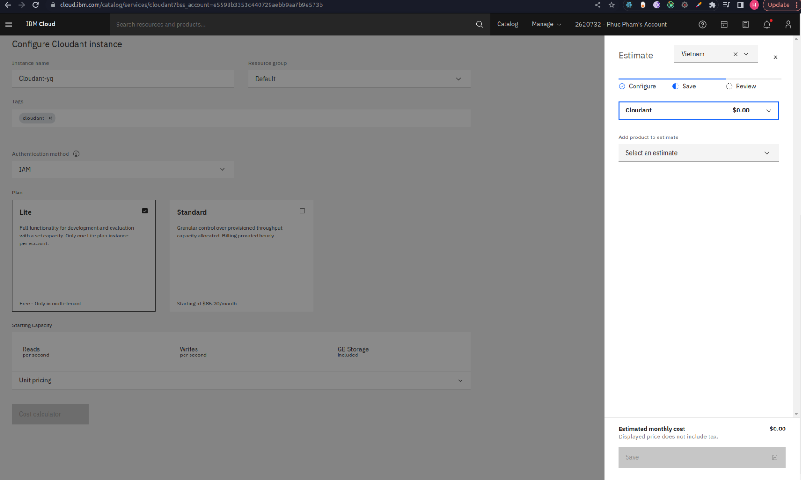Click the Instance name input field

click(123, 79)
